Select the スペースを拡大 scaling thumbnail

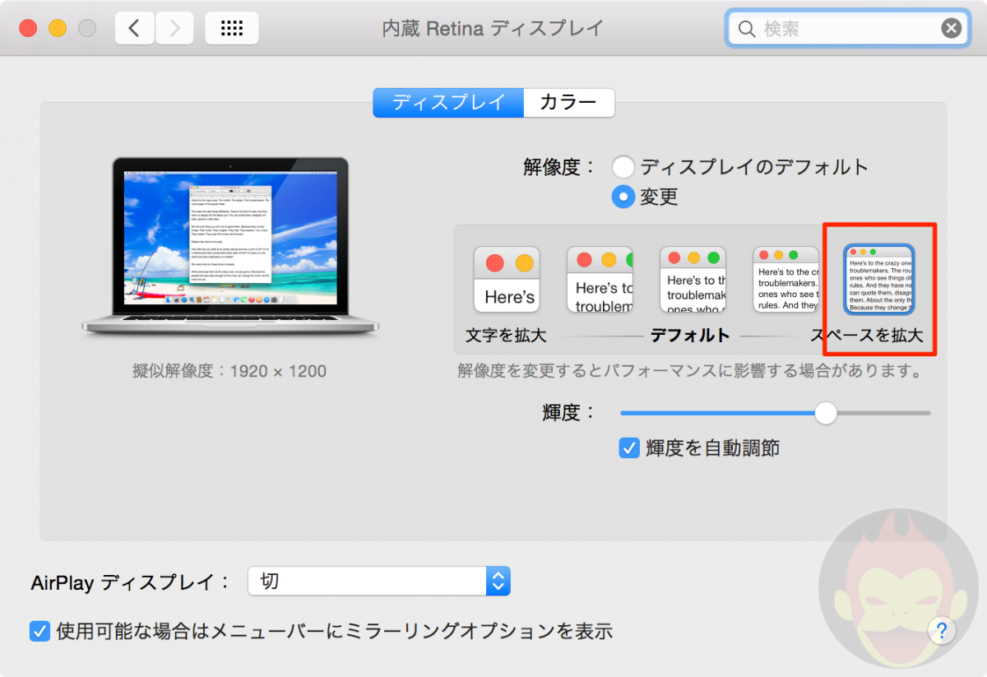(x=878, y=280)
